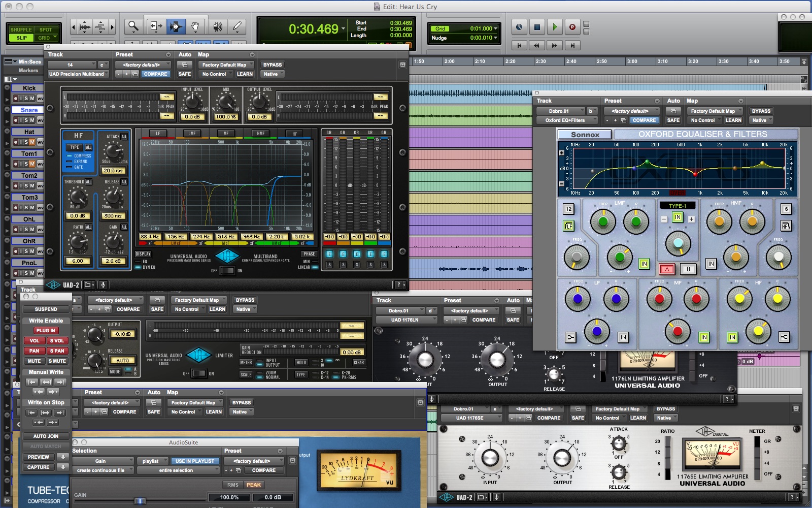The height and width of the screenshot is (508, 812).
Task: Toggle PEAK mode in AudioSuite Gain
Action: click(x=254, y=485)
